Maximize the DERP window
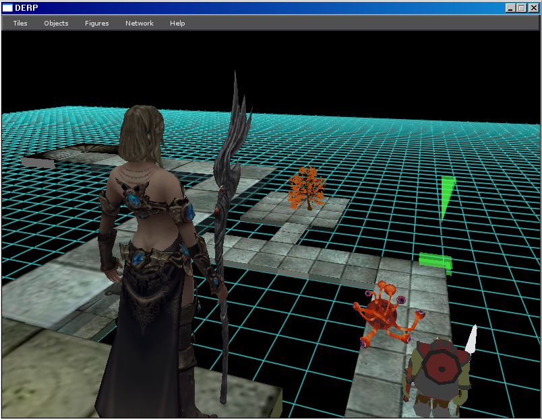Image resolution: width=542 pixels, height=419 pixels. pyautogui.click(x=522, y=8)
